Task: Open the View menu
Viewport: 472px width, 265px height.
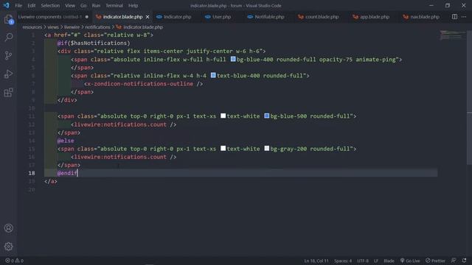Action: coord(70,5)
